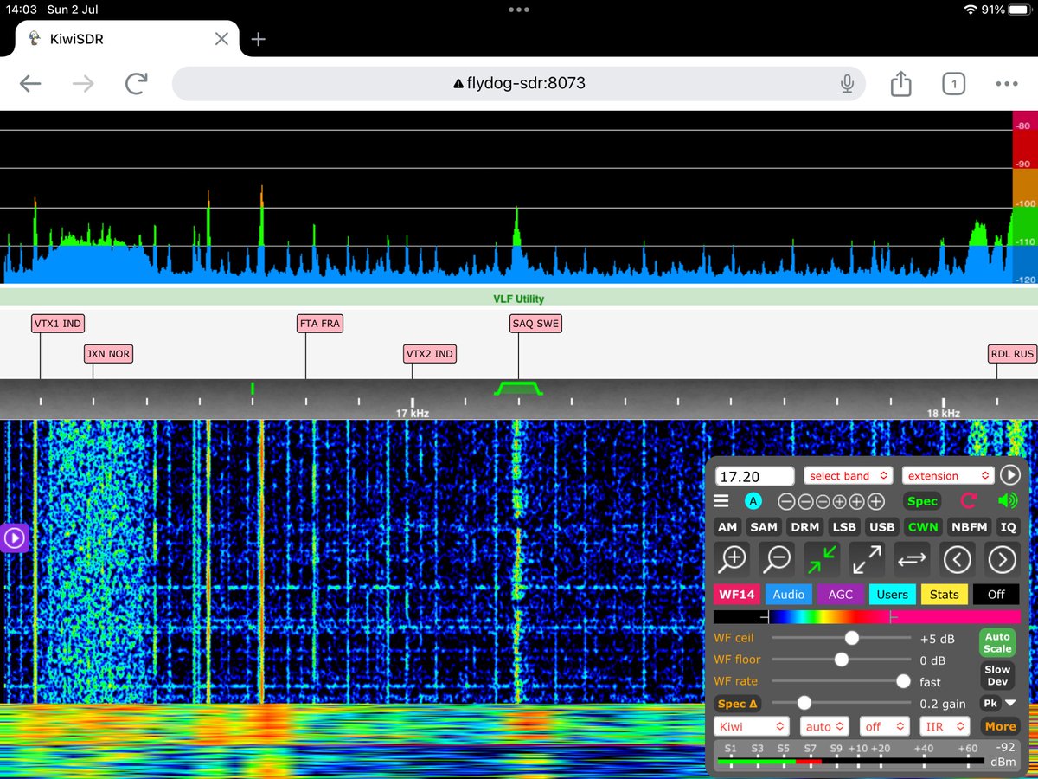Select NBFM mode

(x=969, y=527)
